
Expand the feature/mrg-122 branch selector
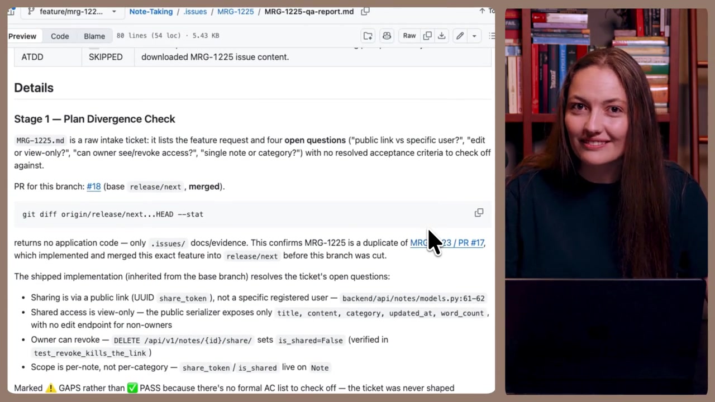[x=71, y=11]
